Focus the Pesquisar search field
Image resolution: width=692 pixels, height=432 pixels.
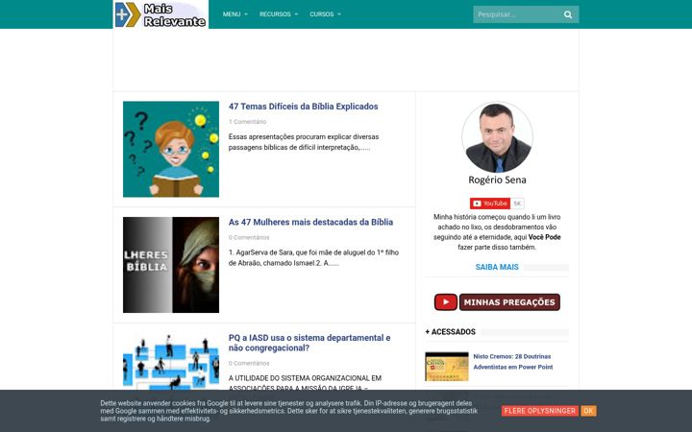(517, 14)
